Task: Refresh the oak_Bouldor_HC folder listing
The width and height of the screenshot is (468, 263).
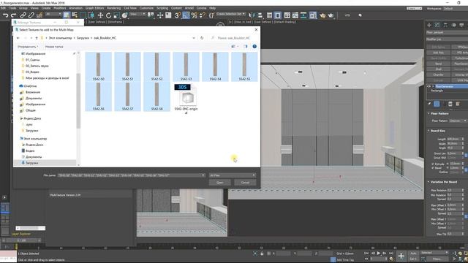Action: tap(202, 38)
